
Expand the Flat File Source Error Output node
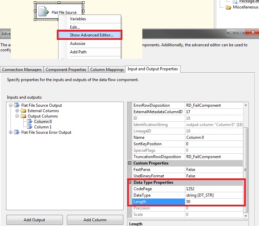(11, 132)
